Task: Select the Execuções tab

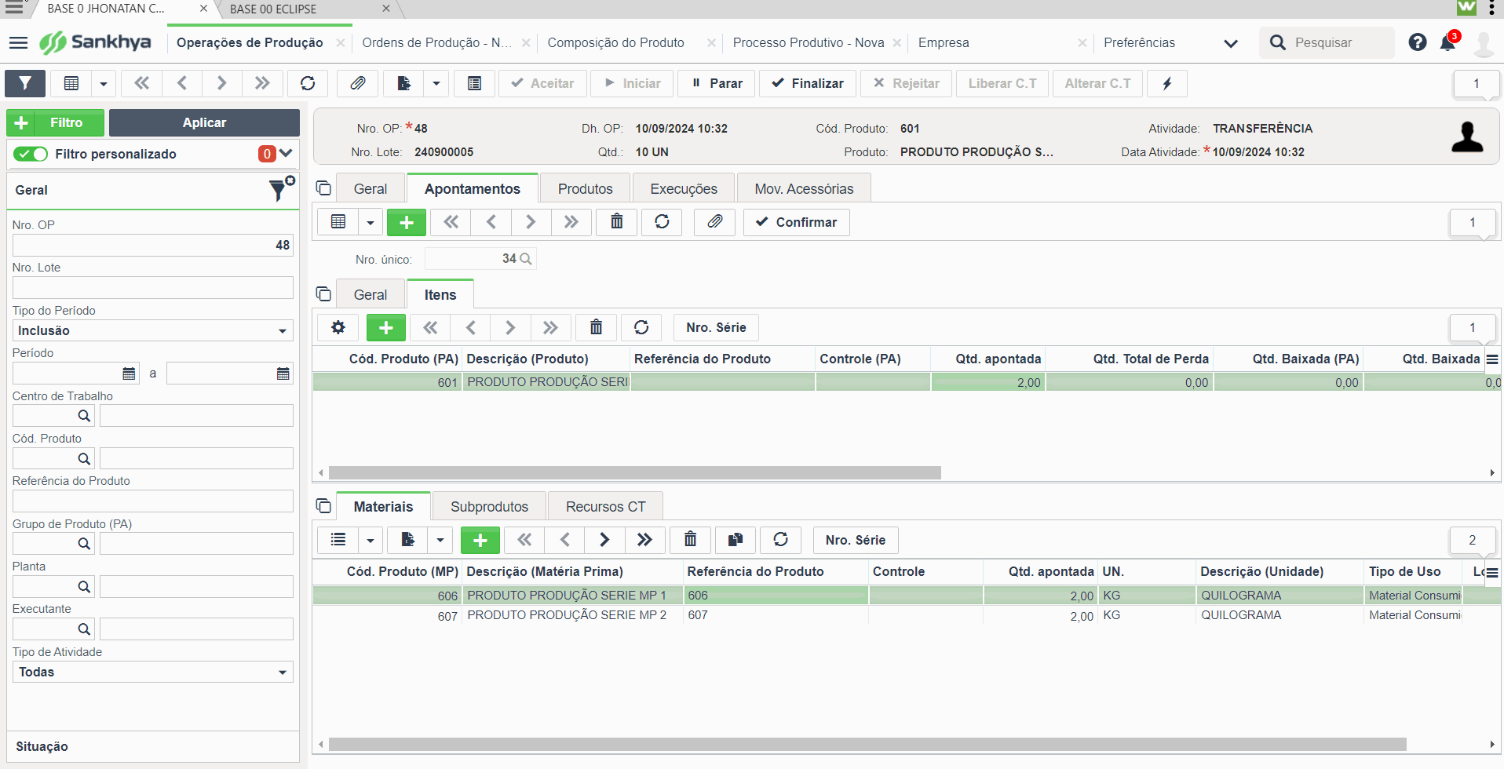Action: coord(684,189)
